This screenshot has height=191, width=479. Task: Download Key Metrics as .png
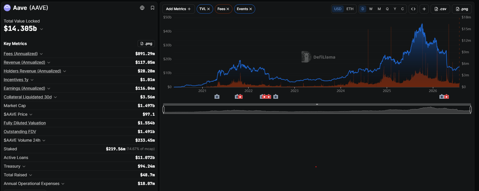point(146,44)
